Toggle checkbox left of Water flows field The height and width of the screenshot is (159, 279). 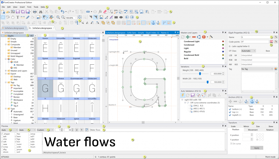pyautogui.click(x=87, y=130)
